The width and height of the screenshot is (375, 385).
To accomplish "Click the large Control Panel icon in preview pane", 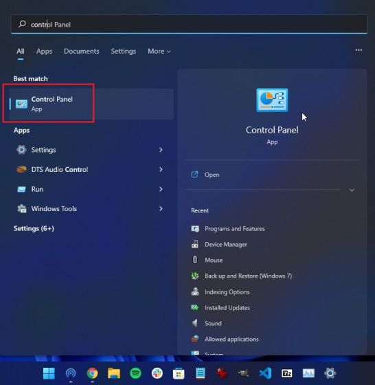I will pyautogui.click(x=272, y=100).
